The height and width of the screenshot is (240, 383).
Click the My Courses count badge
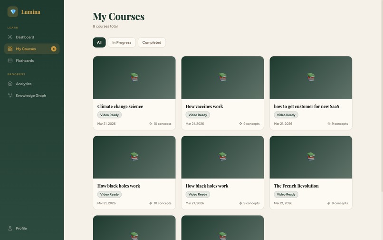click(54, 49)
